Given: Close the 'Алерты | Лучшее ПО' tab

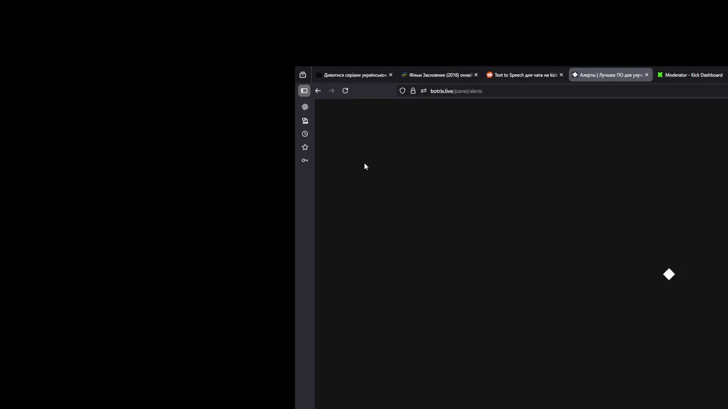Looking at the screenshot, I should click(x=647, y=75).
